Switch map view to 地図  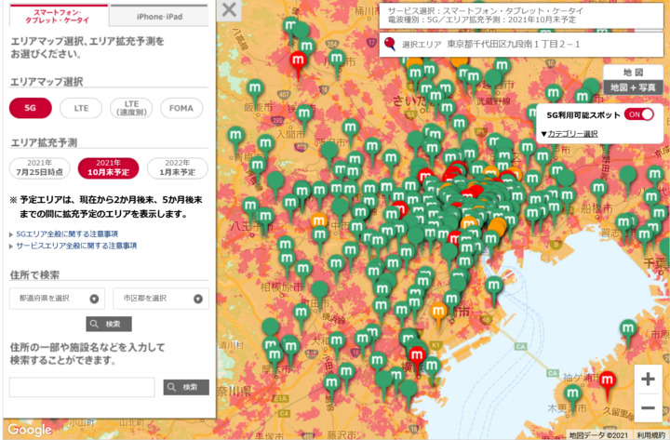tap(634, 73)
